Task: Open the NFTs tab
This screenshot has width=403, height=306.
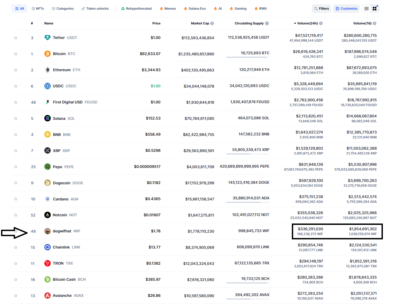Action: (38, 9)
